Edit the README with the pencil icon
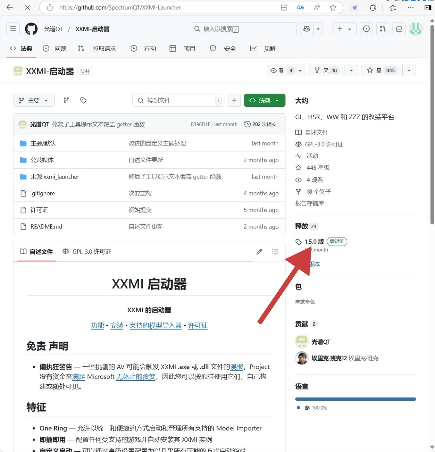The width and height of the screenshot is (435, 452). [259, 252]
